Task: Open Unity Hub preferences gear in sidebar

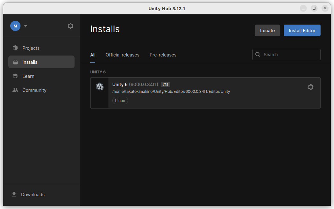Action: pos(70,26)
